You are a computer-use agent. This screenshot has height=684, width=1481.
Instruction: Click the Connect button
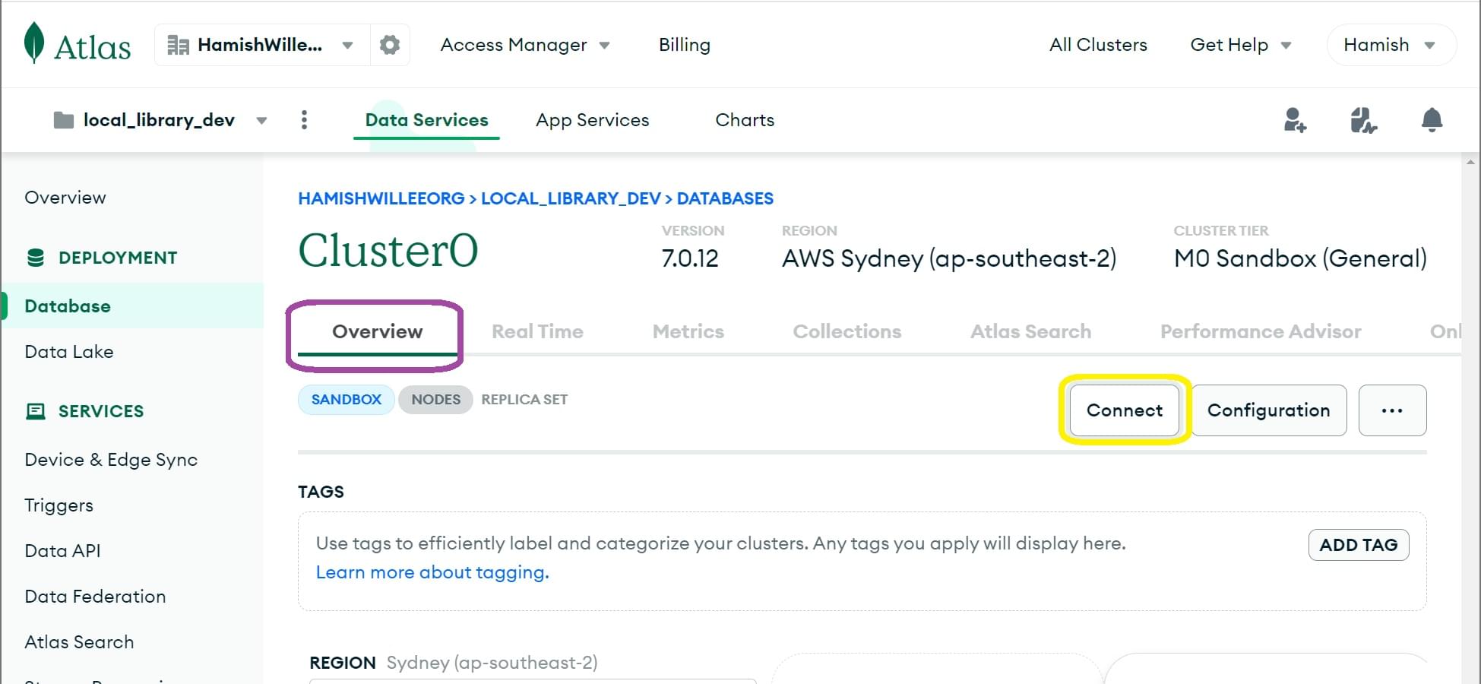(x=1124, y=410)
